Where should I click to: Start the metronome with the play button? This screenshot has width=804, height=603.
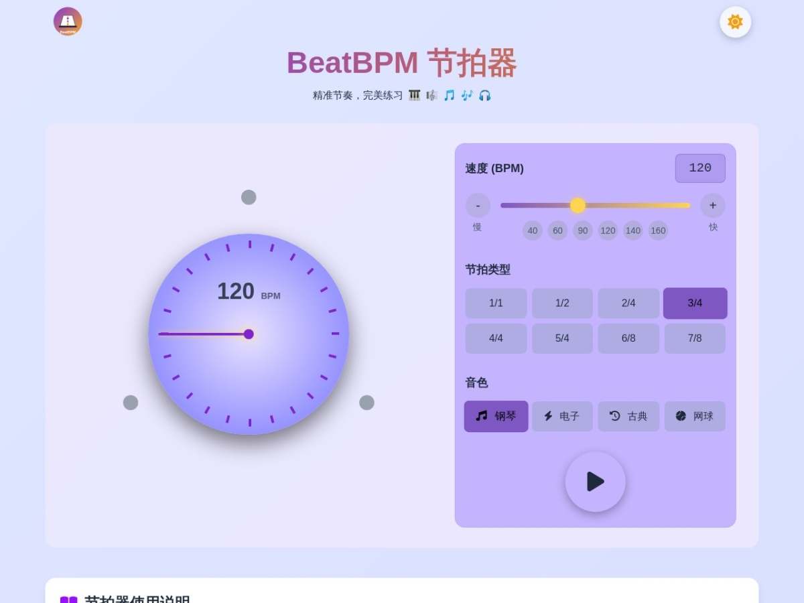click(596, 482)
